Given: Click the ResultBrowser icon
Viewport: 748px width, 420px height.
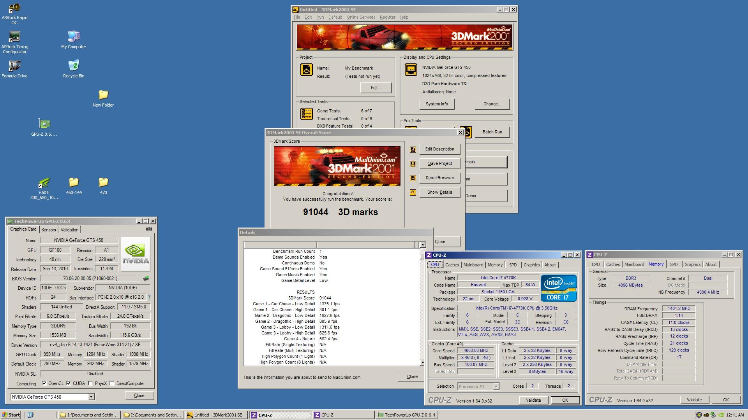Looking at the screenshot, I should coord(413,178).
